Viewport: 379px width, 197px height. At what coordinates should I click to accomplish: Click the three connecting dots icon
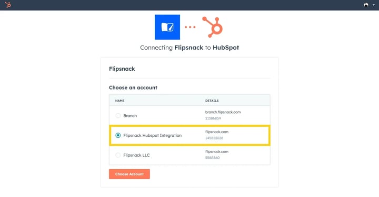click(190, 27)
